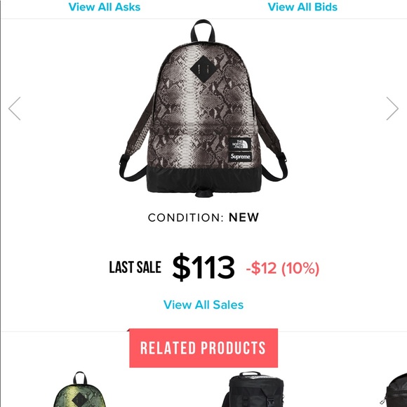
Task: Click the Supreme logo patch on backpack
Action: [241, 156]
